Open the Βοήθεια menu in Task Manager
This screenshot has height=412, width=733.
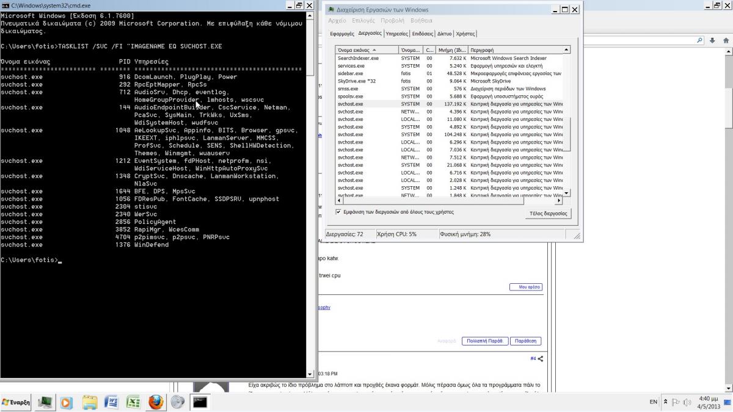421,21
